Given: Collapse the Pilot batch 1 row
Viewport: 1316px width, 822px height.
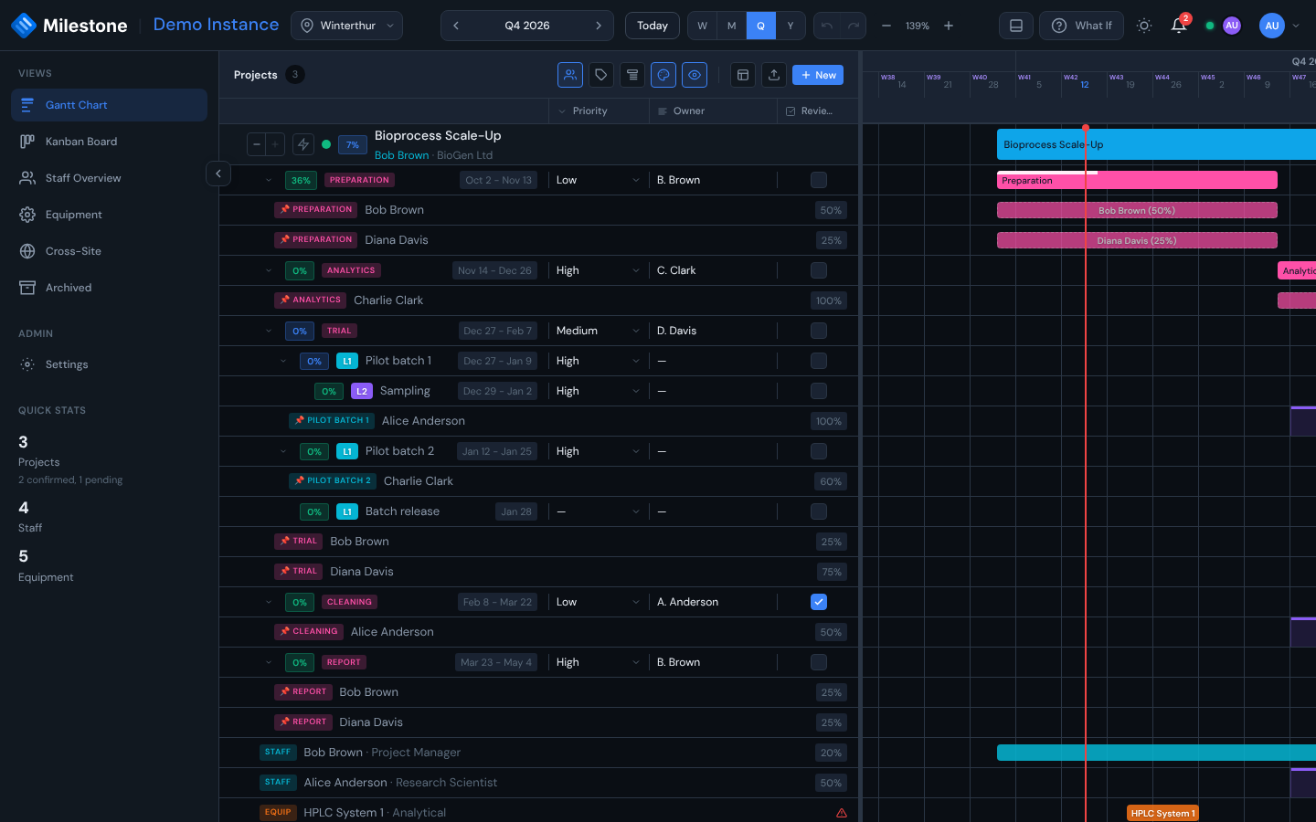Looking at the screenshot, I should click(x=283, y=361).
